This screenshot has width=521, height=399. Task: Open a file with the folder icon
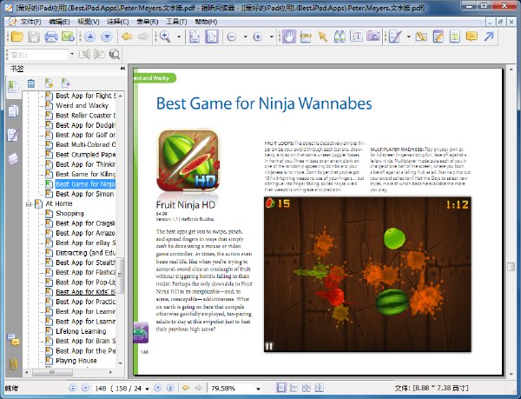click(x=16, y=37)
